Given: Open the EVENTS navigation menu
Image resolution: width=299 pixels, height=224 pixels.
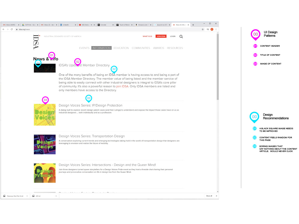Looking at the screenshot, I should [84, 48].
